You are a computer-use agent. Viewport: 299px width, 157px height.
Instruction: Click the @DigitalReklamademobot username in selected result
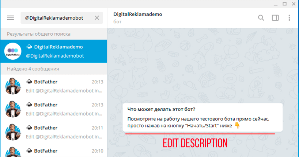pos(55,56)
